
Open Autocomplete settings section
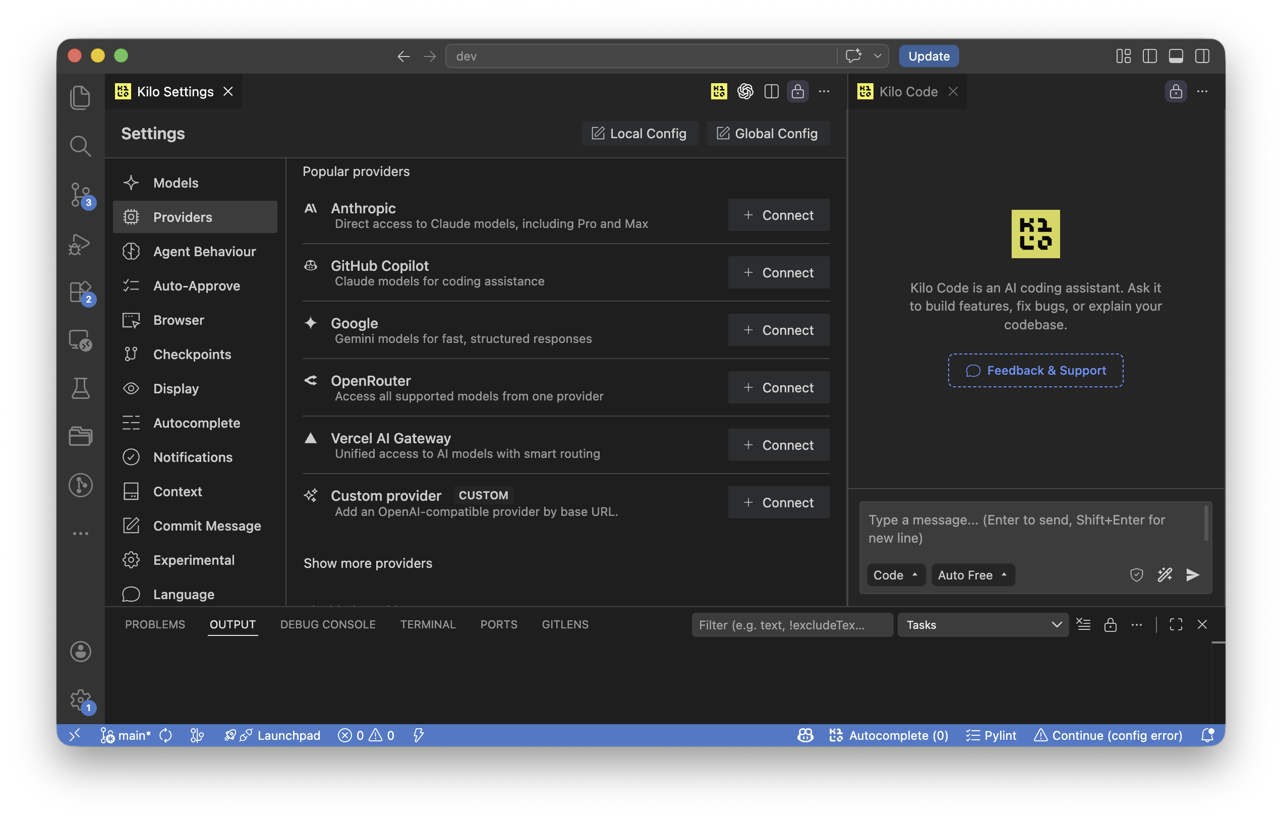pos(195,423)
